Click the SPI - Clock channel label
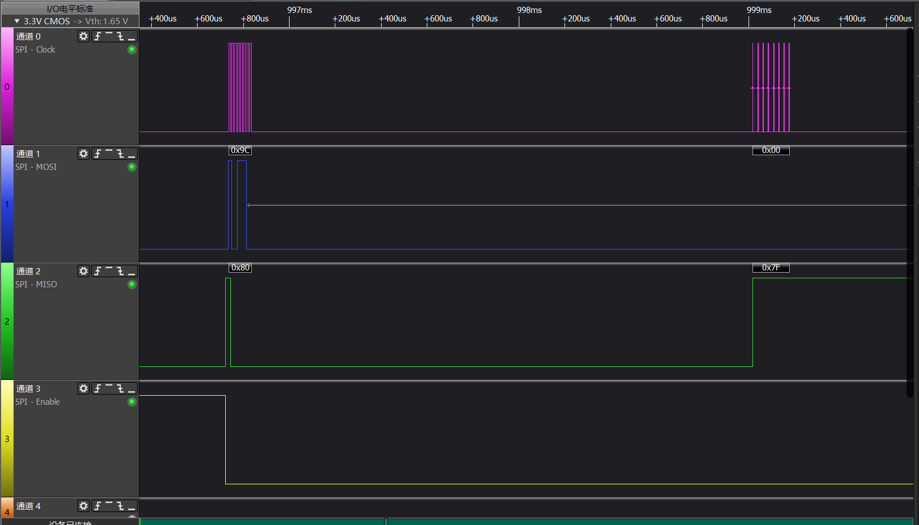The width and height of the screenshot is (919, 525). click(35, 50)
